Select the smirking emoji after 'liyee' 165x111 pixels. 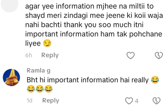[47, 43]
